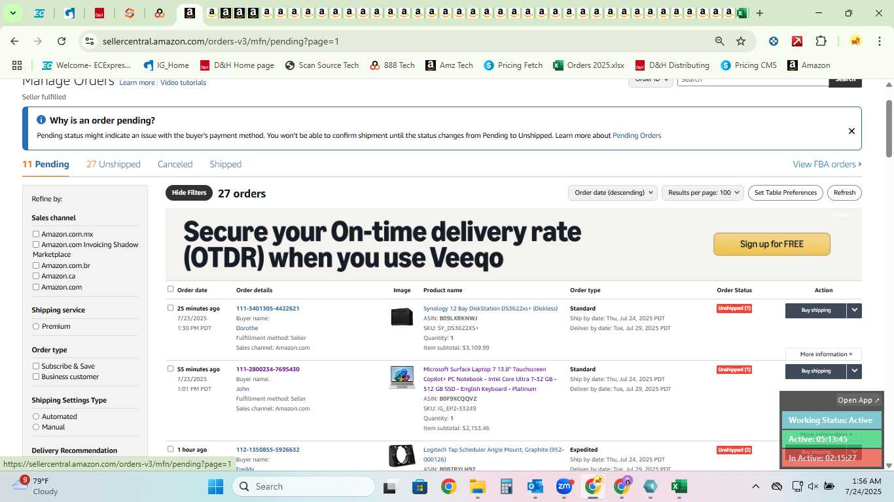Open Scan Source Tech bookmark

click(322, 65)
